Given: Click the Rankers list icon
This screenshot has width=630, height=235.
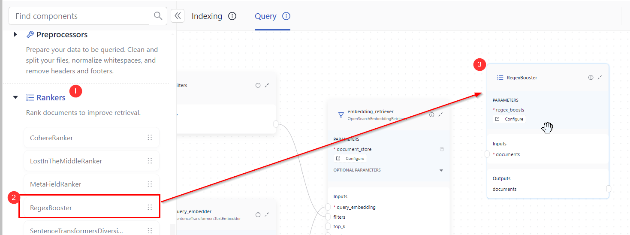Looking at the screenshot, I should point(30,98).
